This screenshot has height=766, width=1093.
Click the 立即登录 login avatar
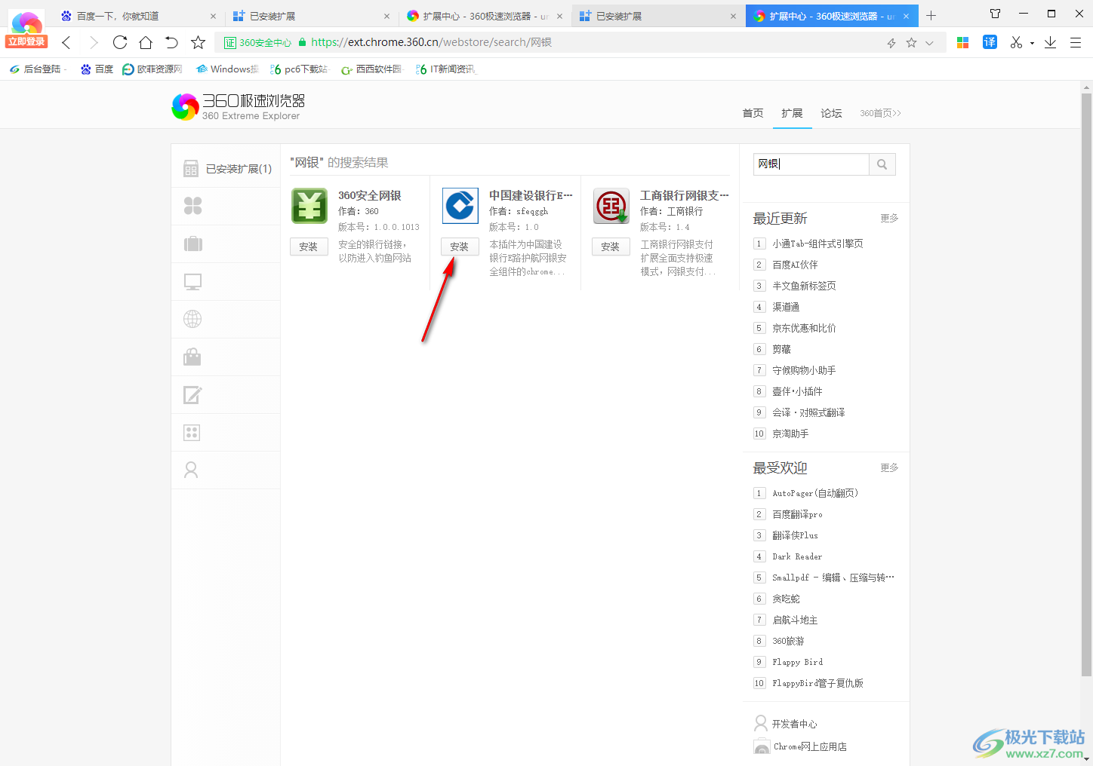[x=26, y=29]
